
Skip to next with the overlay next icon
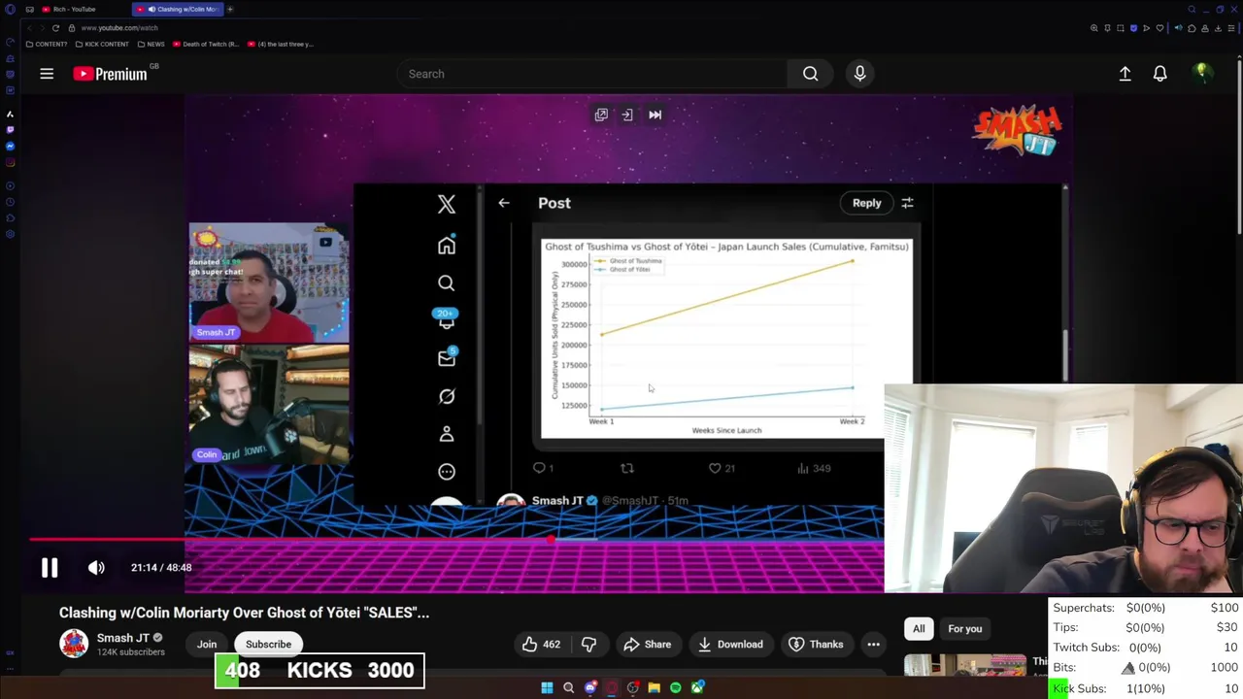point(655,115)
